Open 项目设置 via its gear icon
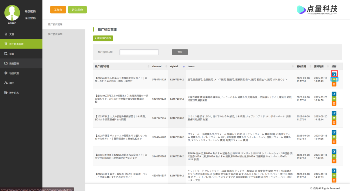The image size is (350, 191). tap(6, 73)
